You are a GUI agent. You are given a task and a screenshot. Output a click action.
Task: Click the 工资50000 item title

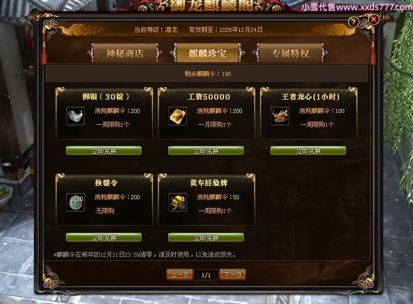[x=209, y=97]
